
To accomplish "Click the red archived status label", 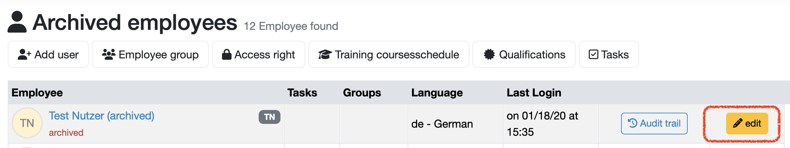I will click(x=66, y=133).
